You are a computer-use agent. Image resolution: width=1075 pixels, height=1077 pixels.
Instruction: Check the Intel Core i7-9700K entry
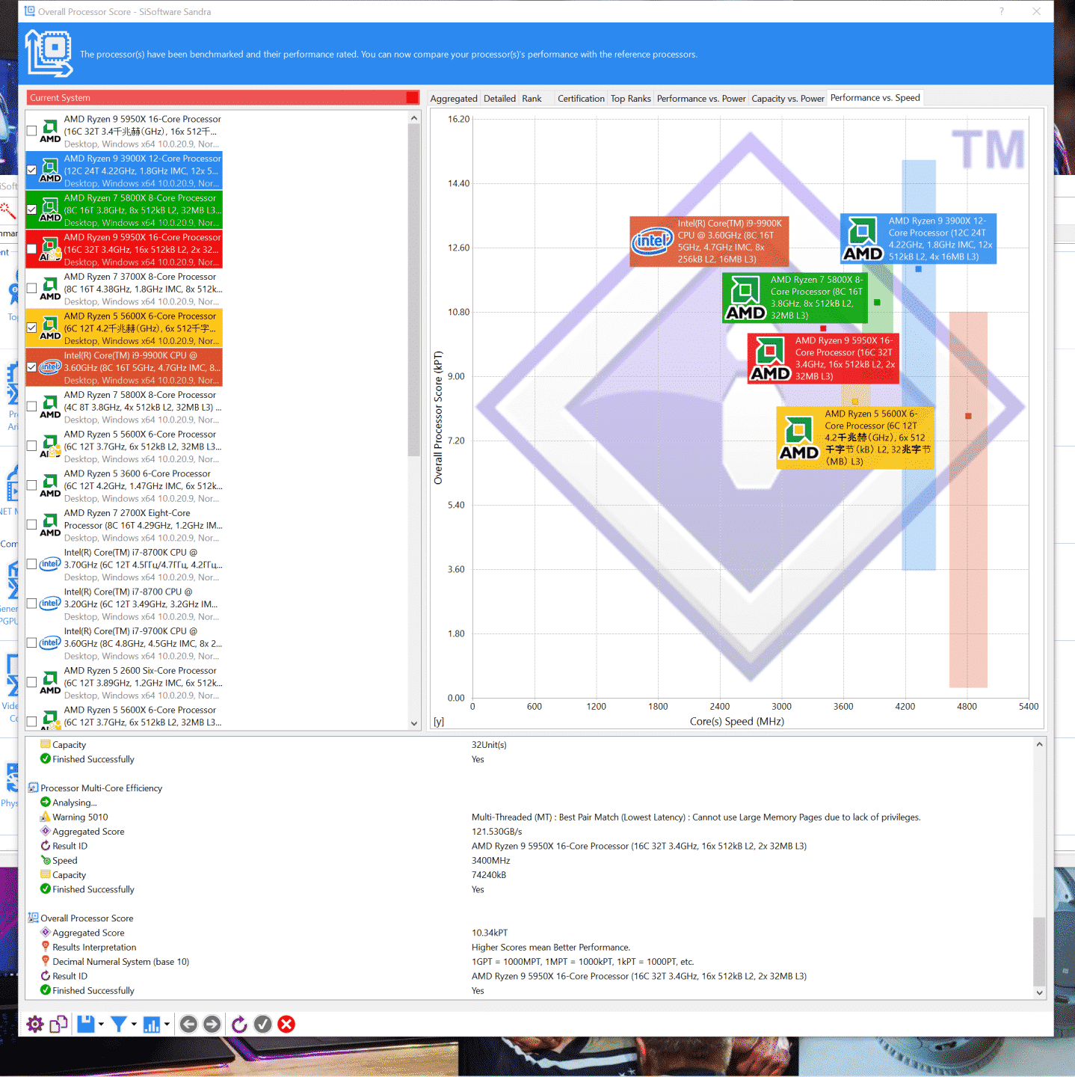coord(31,643)
